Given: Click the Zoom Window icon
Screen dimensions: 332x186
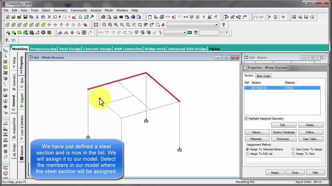Looking at the screenshot, I should [104, 25].
